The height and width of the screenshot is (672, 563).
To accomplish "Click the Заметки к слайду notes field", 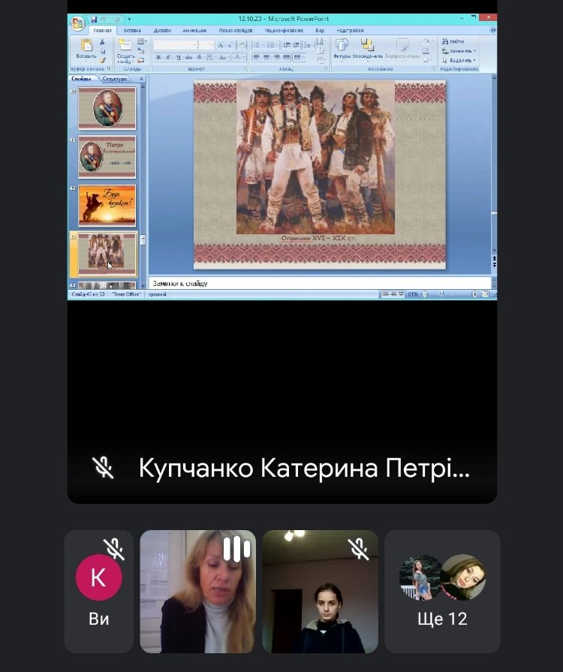I will tap(319, 283).
